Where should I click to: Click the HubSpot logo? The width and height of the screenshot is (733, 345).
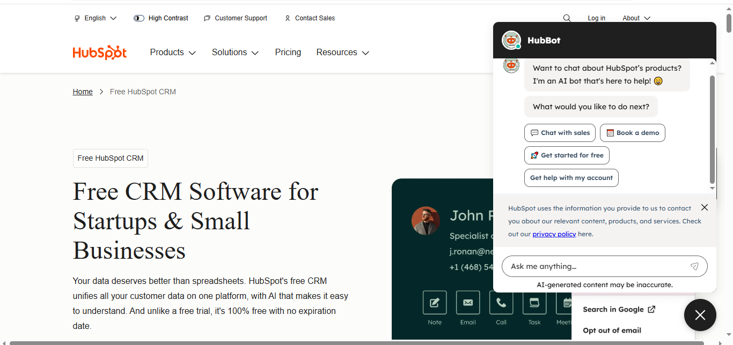(100, 52)
